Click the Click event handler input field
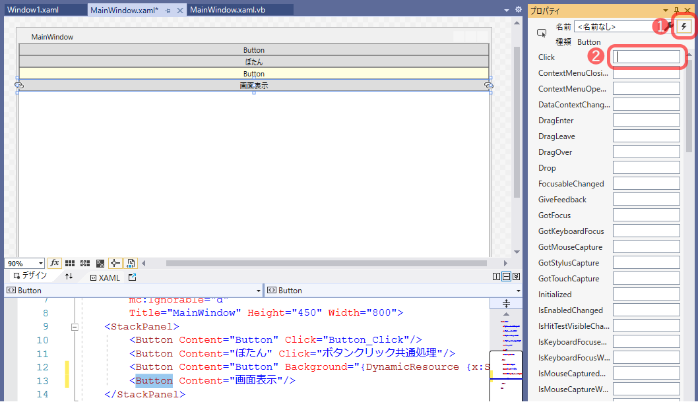This screenshot has height=402, width=698. click(x=645, y=57)
